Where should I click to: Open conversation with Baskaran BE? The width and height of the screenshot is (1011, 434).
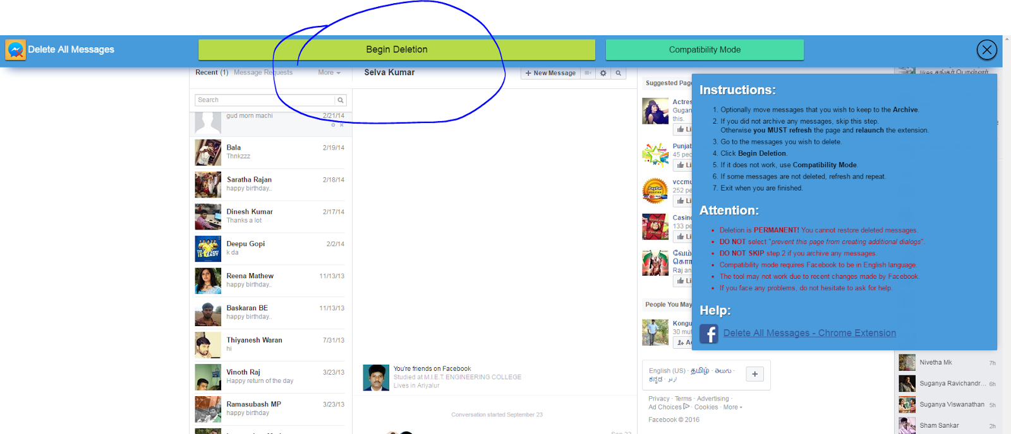[x=270, y=314]
